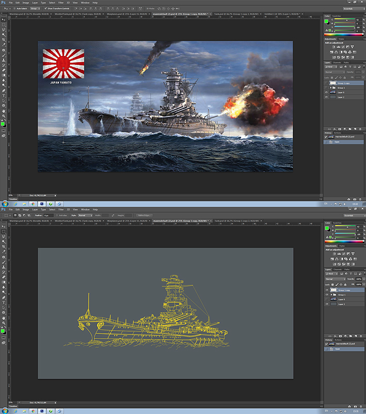
Task: Hide Group 1 copy in lower Layers panel
Action: pos(327,290)
